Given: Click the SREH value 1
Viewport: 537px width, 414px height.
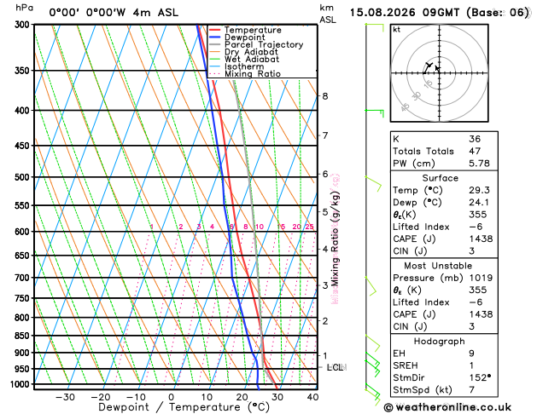Looking at the screenshot, I should coord(471,365).
